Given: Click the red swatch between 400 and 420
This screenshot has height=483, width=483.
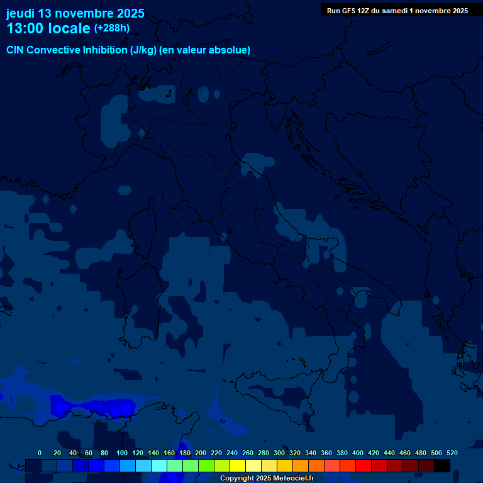Looking at the screenshot, I should pyautogui.click(x=363, y=465).
